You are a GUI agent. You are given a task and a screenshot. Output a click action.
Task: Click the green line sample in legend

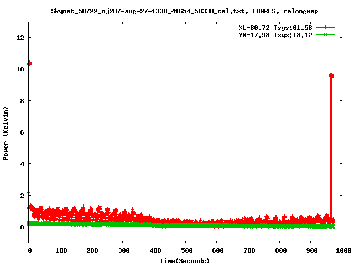[x=325, y=34]
